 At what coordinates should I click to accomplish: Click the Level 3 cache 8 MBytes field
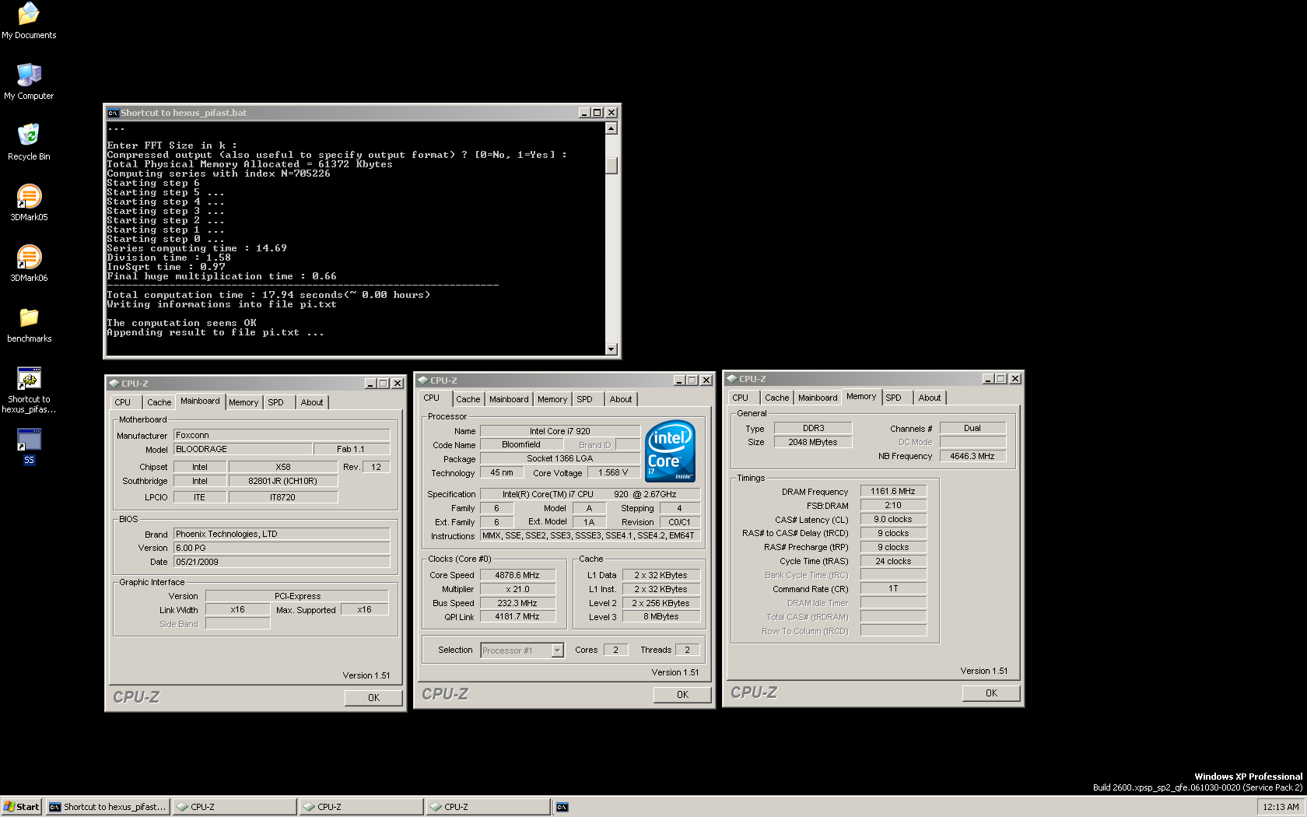click(661, 616)
